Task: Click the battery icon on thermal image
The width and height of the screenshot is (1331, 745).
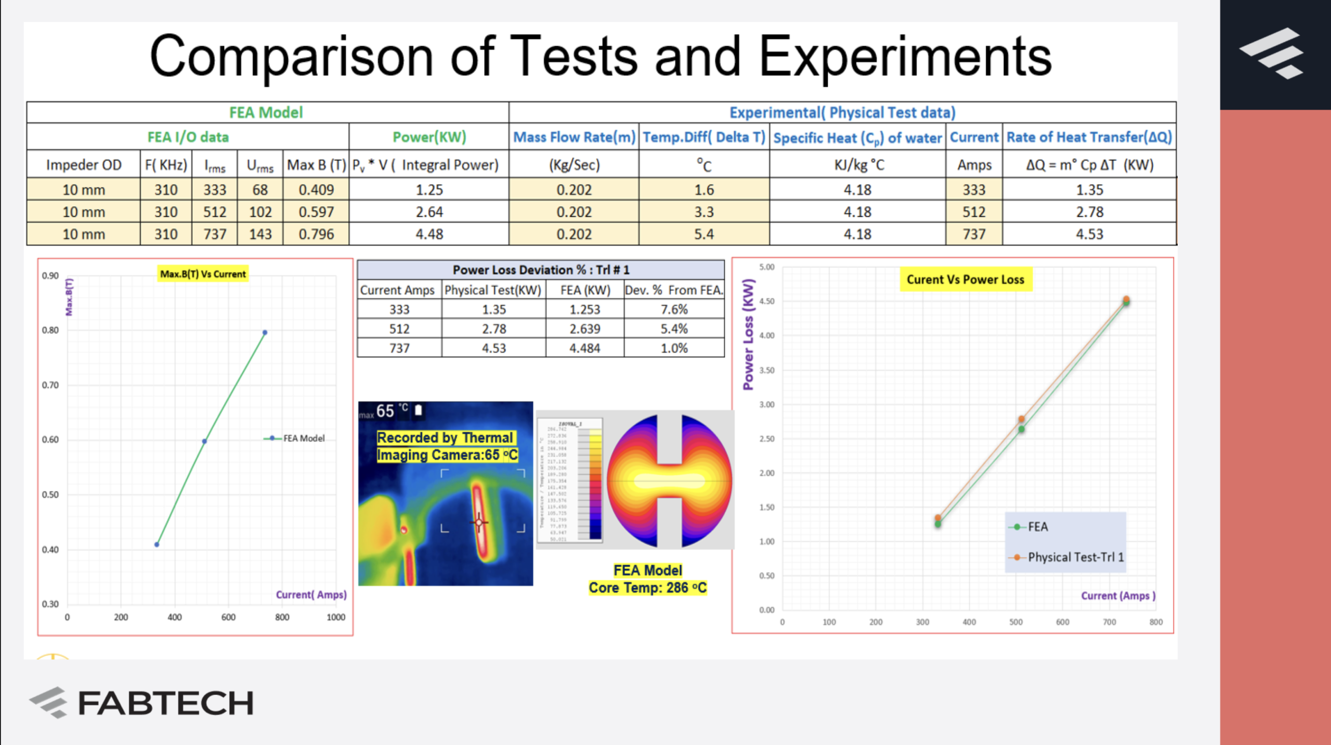Action: [x=418, y=410]
